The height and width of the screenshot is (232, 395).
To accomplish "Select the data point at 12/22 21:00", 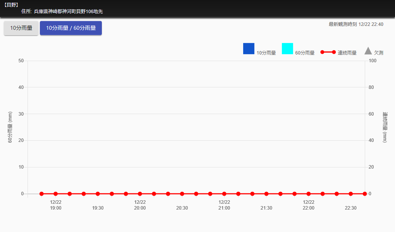I will tap(224, 194).
